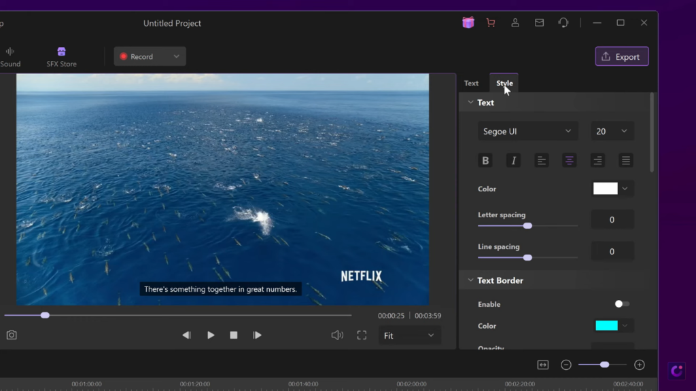
Task: Align text to the right
Action: [598, 160]
